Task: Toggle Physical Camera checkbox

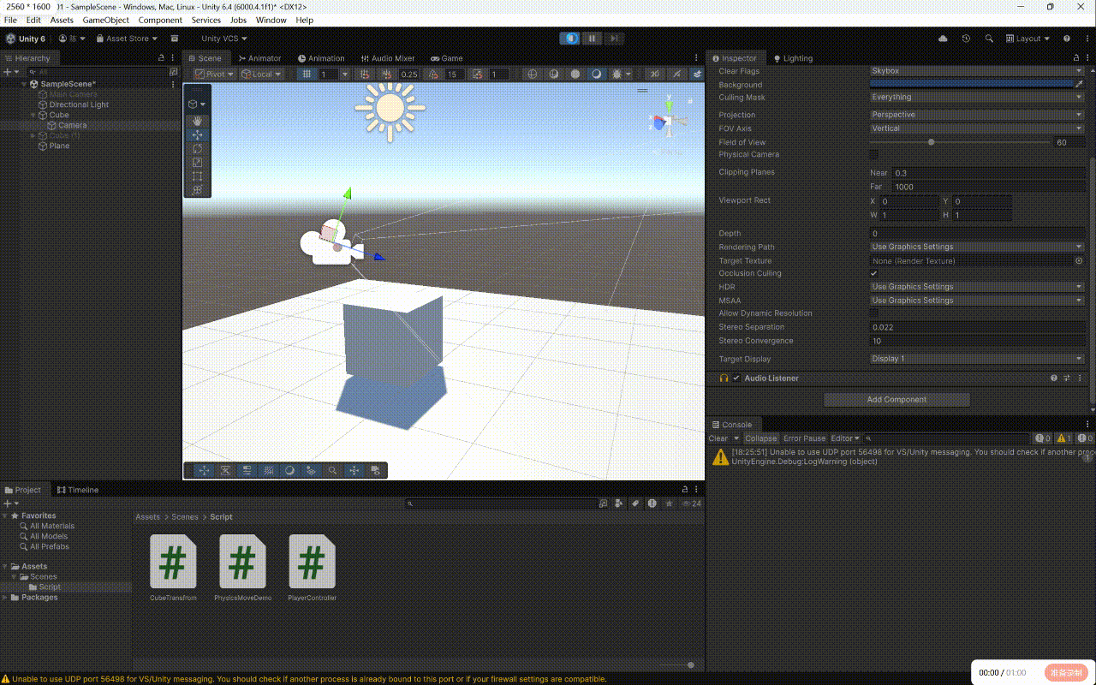Action: point(873,155)
